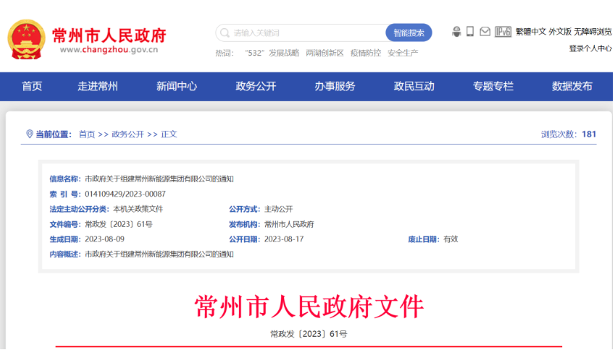Image resolution: width=615 pixels, height=350 pixels.
Task: Click the search magnifier icon
Action: (x=225, y=33)
